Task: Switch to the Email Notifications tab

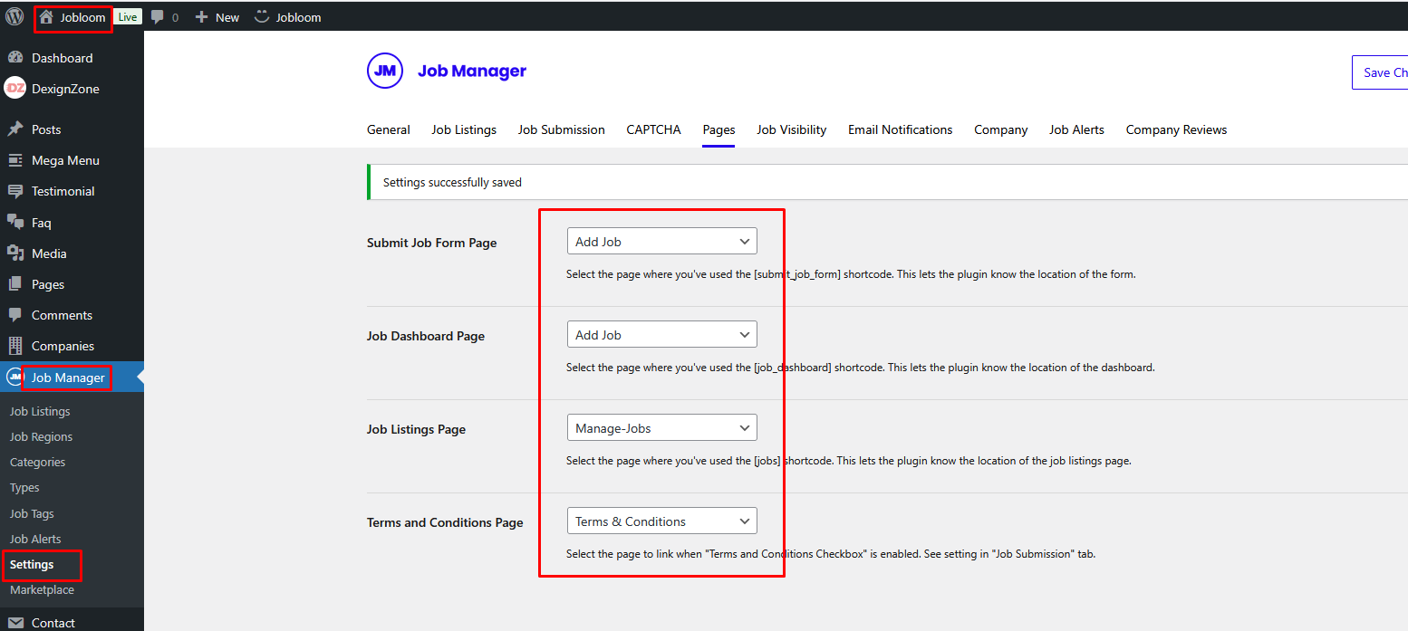Action: [x=900, y=129]
